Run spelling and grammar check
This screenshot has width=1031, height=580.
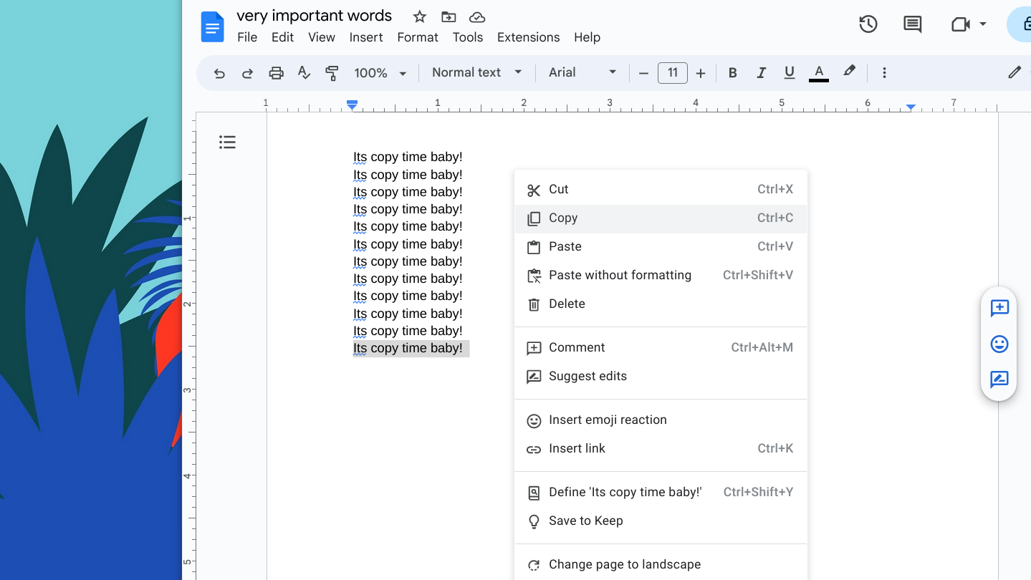coord(304,73)
